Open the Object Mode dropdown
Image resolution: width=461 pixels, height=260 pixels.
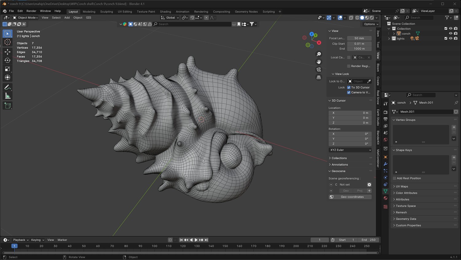[25, 18]
